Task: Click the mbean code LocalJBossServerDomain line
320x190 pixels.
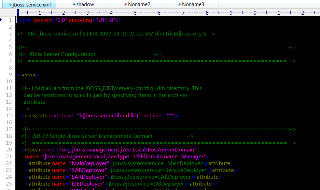Action: (109, 150)
